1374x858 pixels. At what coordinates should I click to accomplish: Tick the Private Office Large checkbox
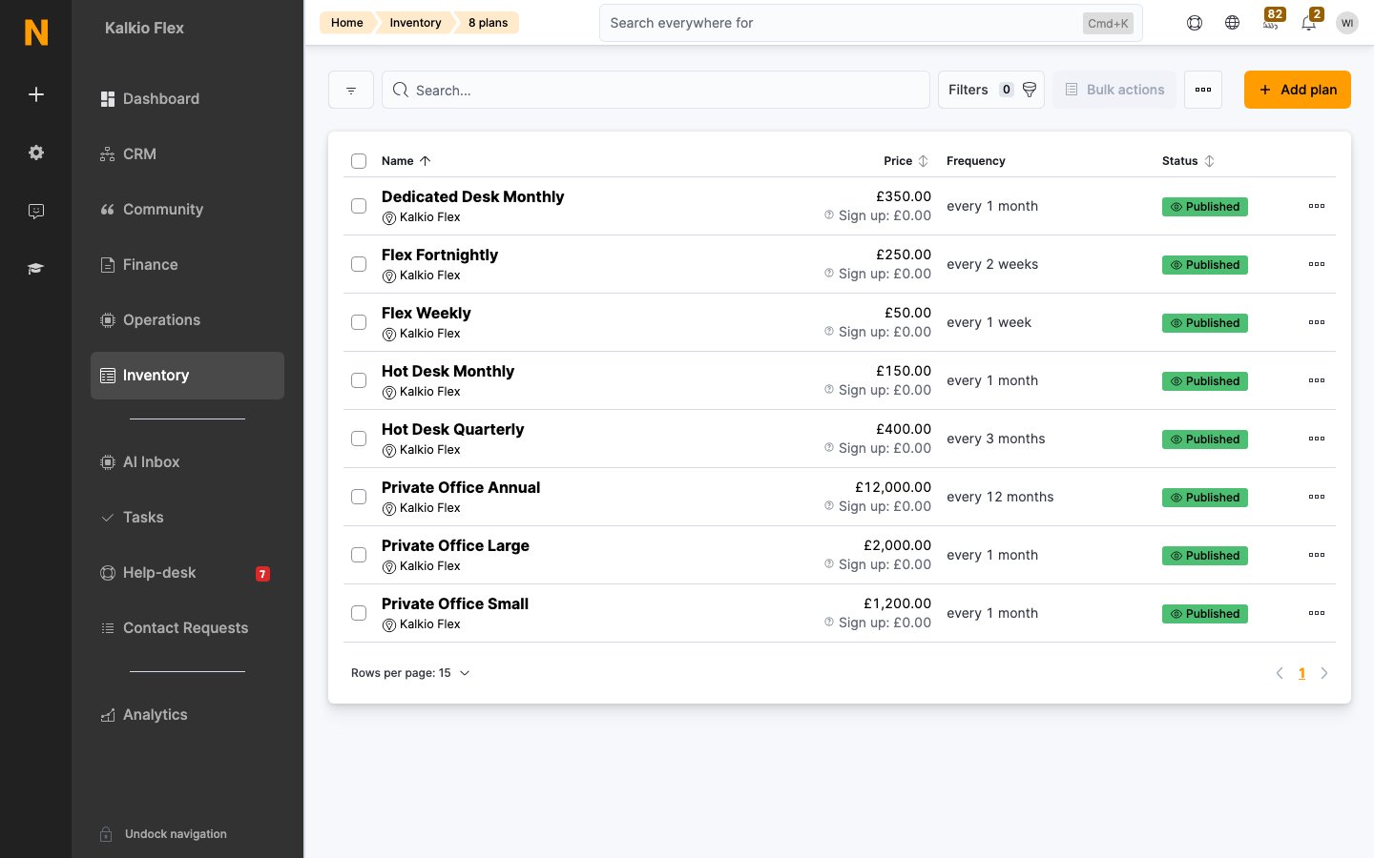click(x=359, y=555)
